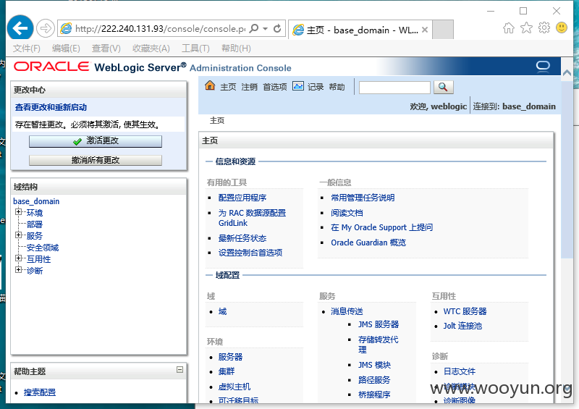Expand the 环境 tree node
This screenshot has width=579, height=409.
[18, 212]
